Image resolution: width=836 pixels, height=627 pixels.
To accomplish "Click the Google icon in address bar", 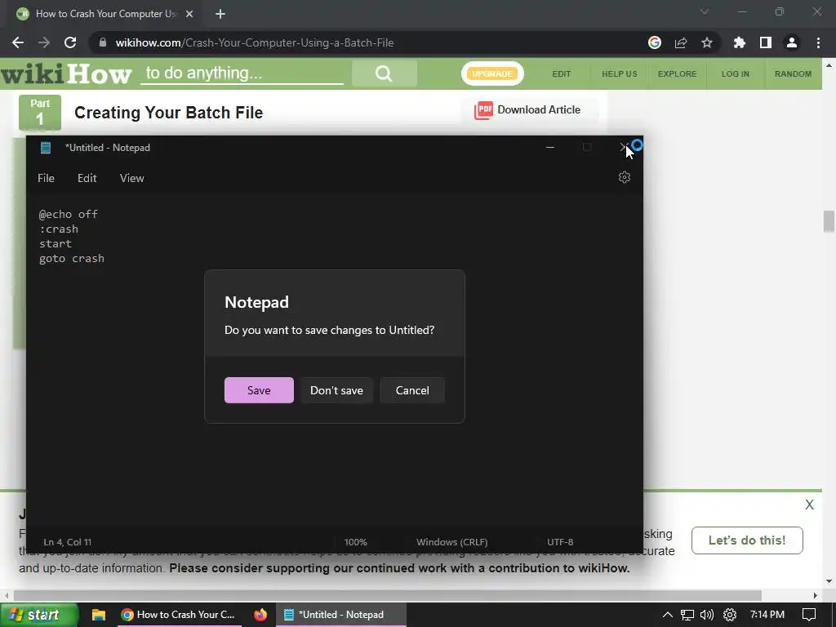I will 655,42.
